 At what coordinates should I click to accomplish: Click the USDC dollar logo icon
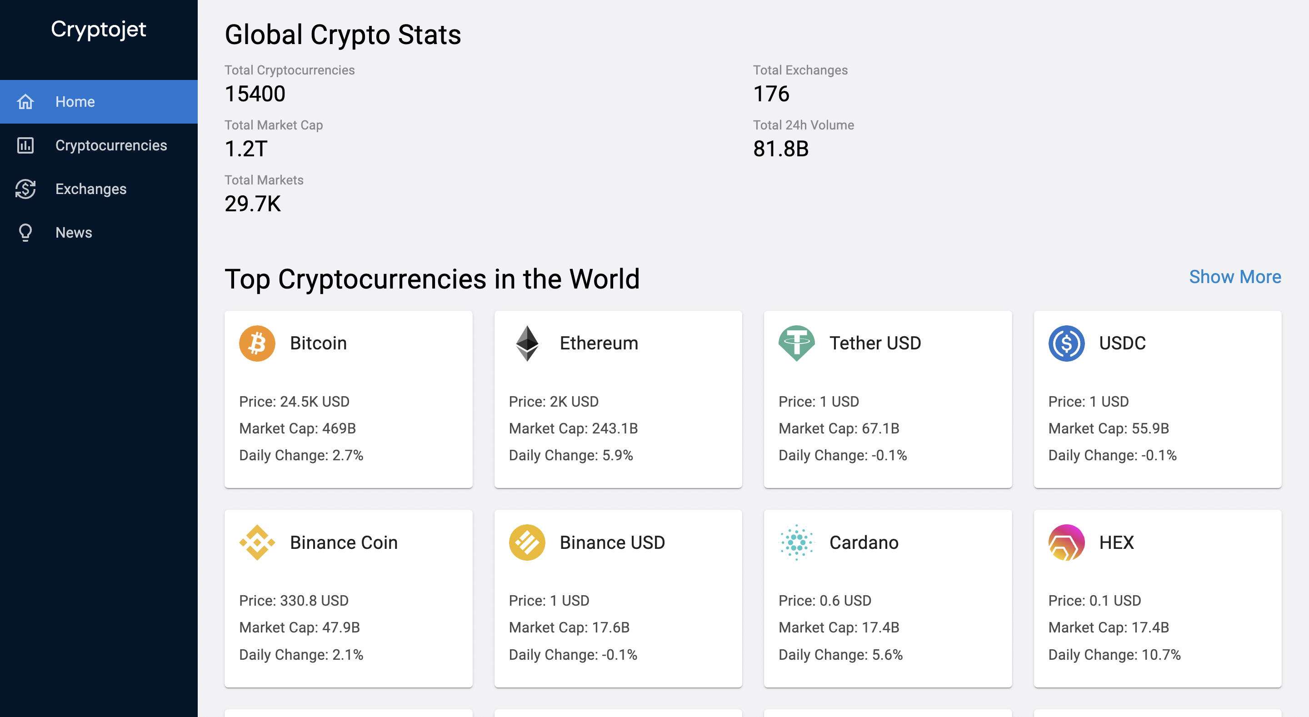1066,343
